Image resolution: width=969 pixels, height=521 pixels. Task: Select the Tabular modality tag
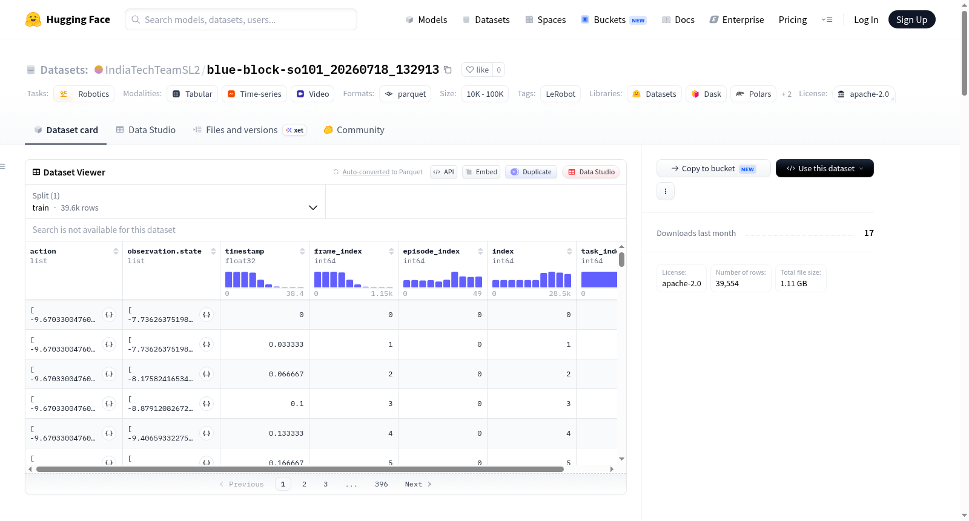193,94
